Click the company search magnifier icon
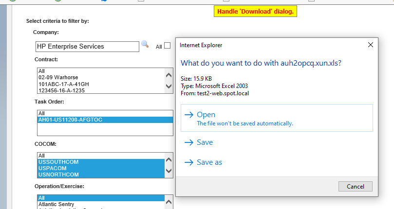Screen dimensions: 394x209 point(145,45)
